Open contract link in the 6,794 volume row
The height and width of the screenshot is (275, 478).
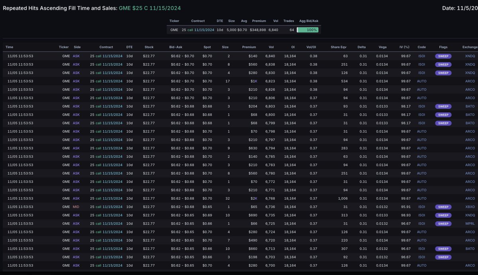[x=106, y=149]
